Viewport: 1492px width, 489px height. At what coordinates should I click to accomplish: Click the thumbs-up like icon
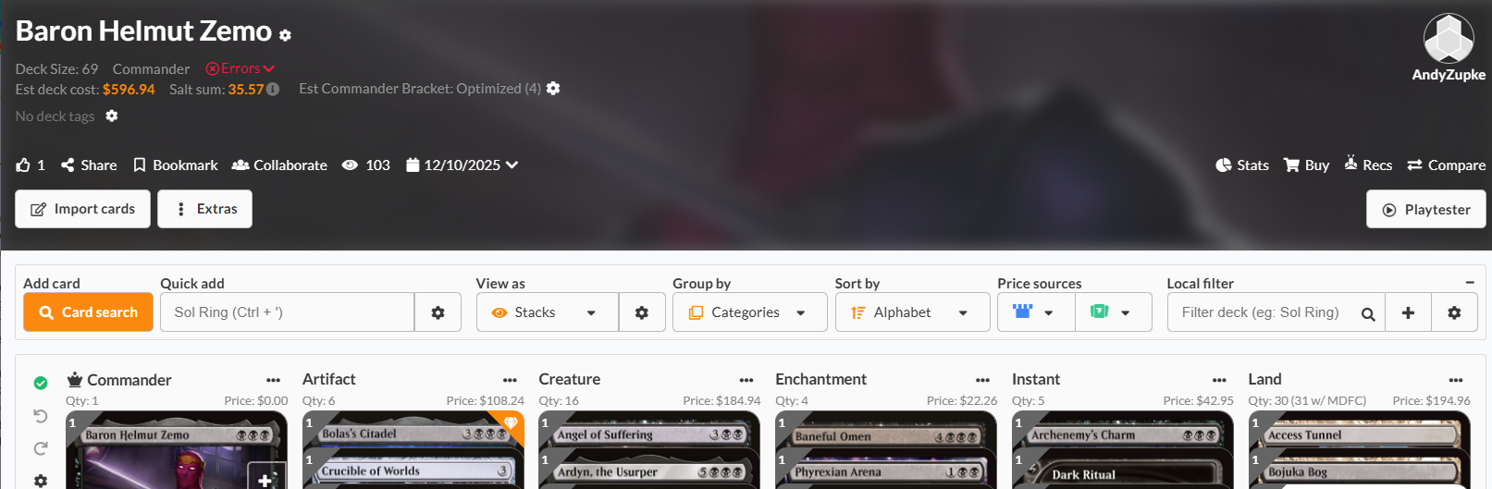point(23,165)
